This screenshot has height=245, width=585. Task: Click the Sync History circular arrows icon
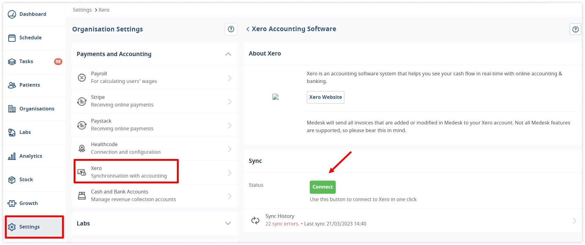(x=255, y=220)
